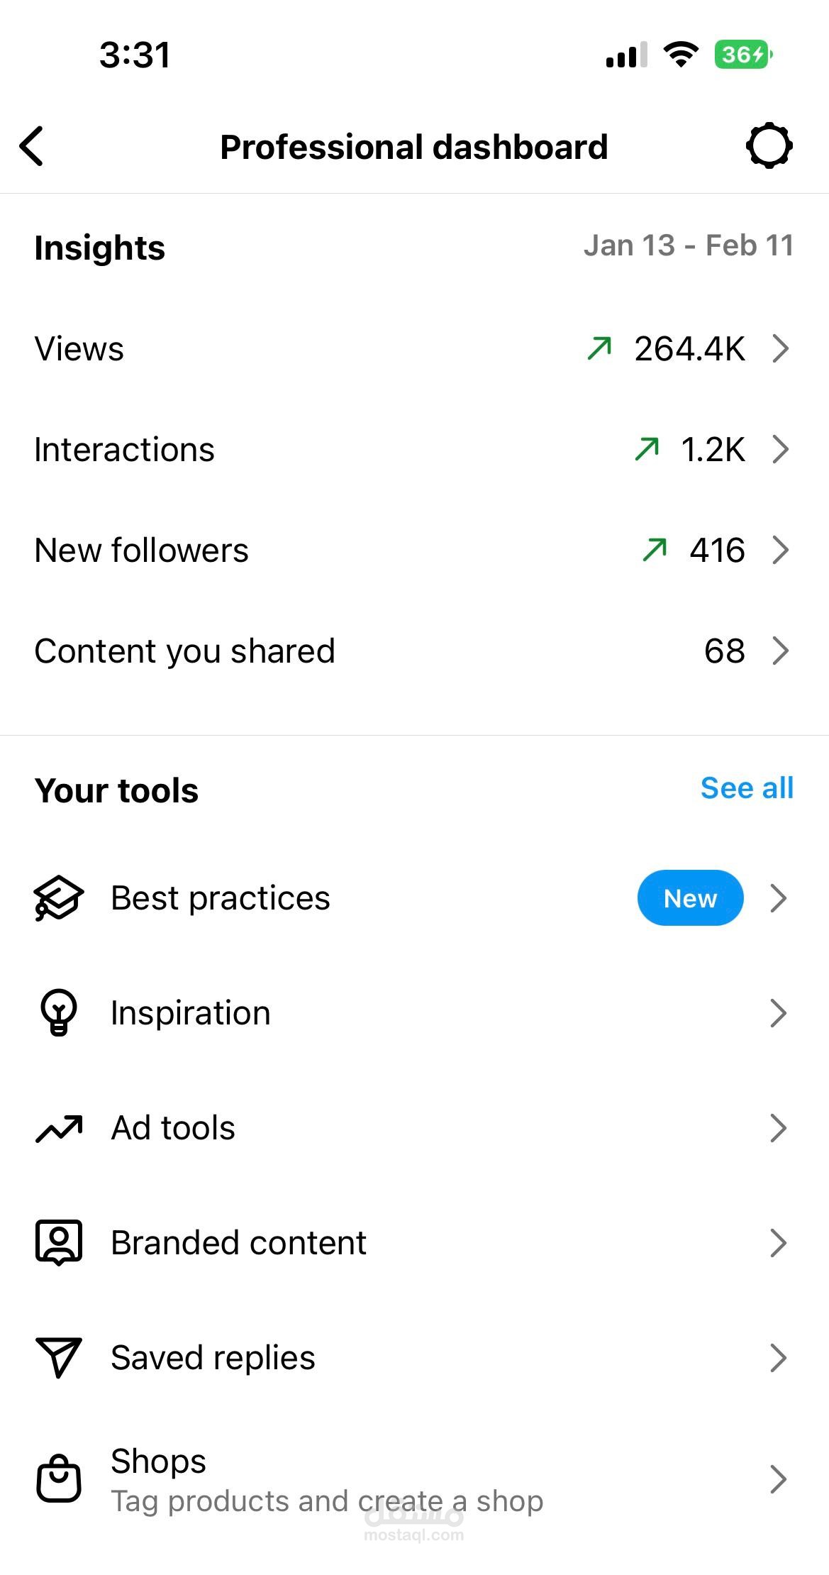Viewport: 829px width, 1575px height.
Task: Tap the Branded content person icon
Action: point(59,1242)
